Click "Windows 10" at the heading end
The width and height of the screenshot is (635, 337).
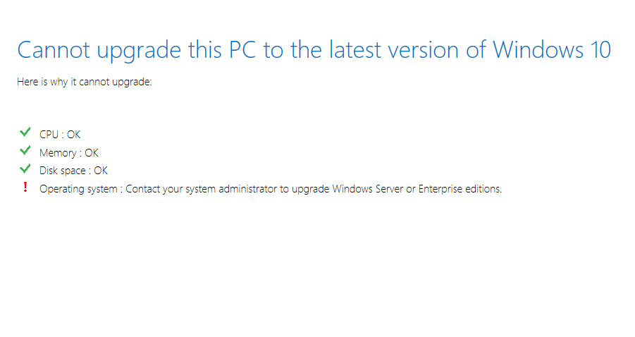pos(552,51)
